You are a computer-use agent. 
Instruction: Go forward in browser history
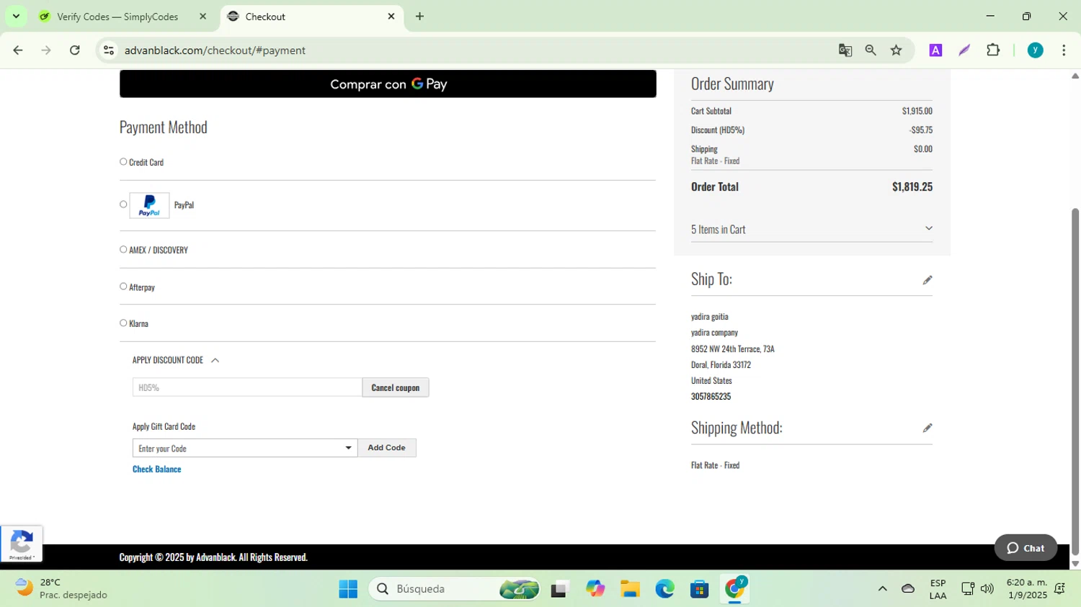pos(46,50)
